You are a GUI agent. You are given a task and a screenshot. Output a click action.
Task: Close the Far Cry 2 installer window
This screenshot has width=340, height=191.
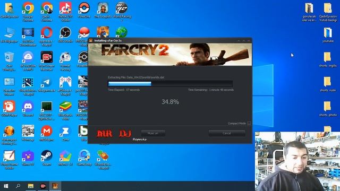[x=249, y=40]
